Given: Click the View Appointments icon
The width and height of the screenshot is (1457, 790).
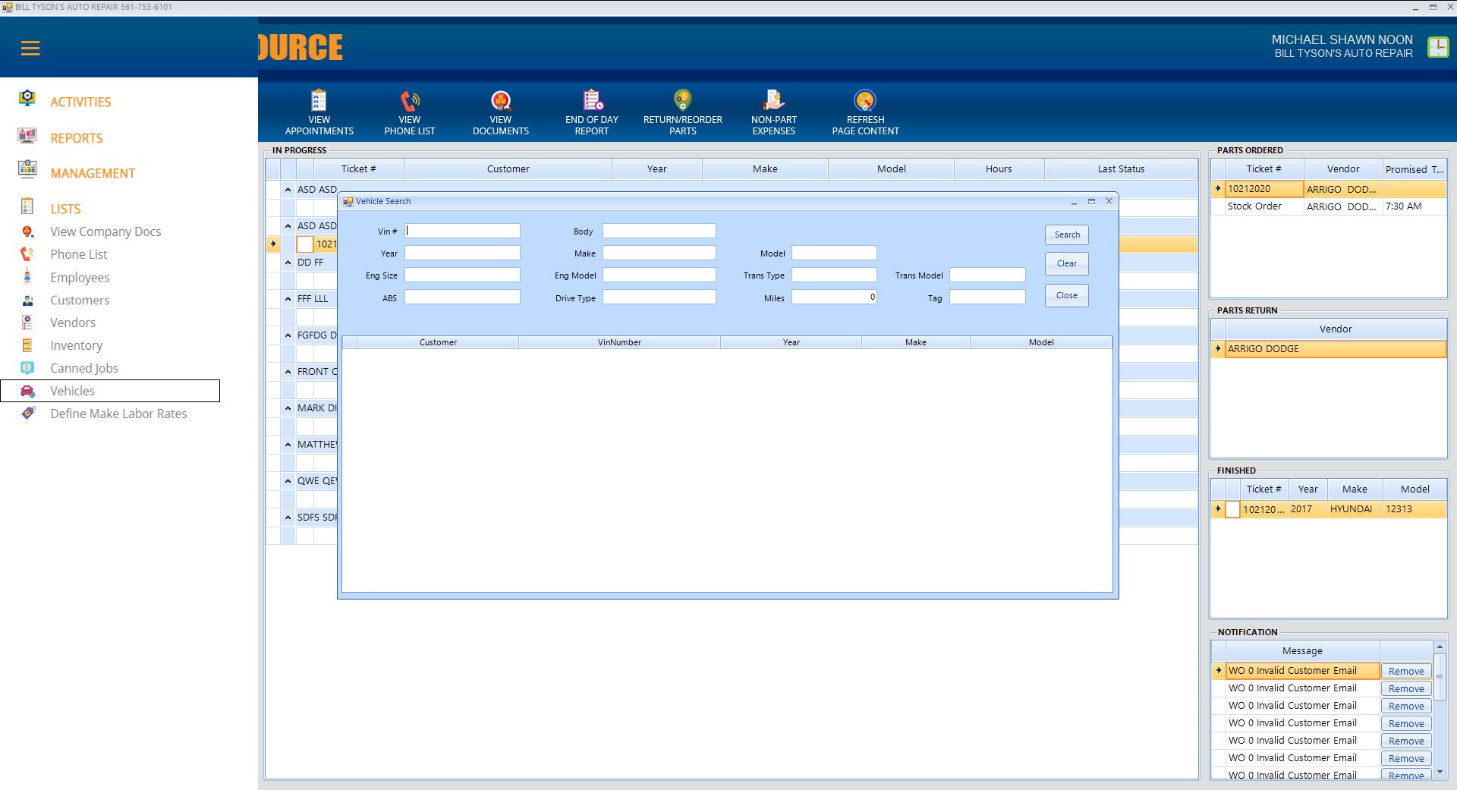Looking at the screenshot, I should (x=319, y=102).
